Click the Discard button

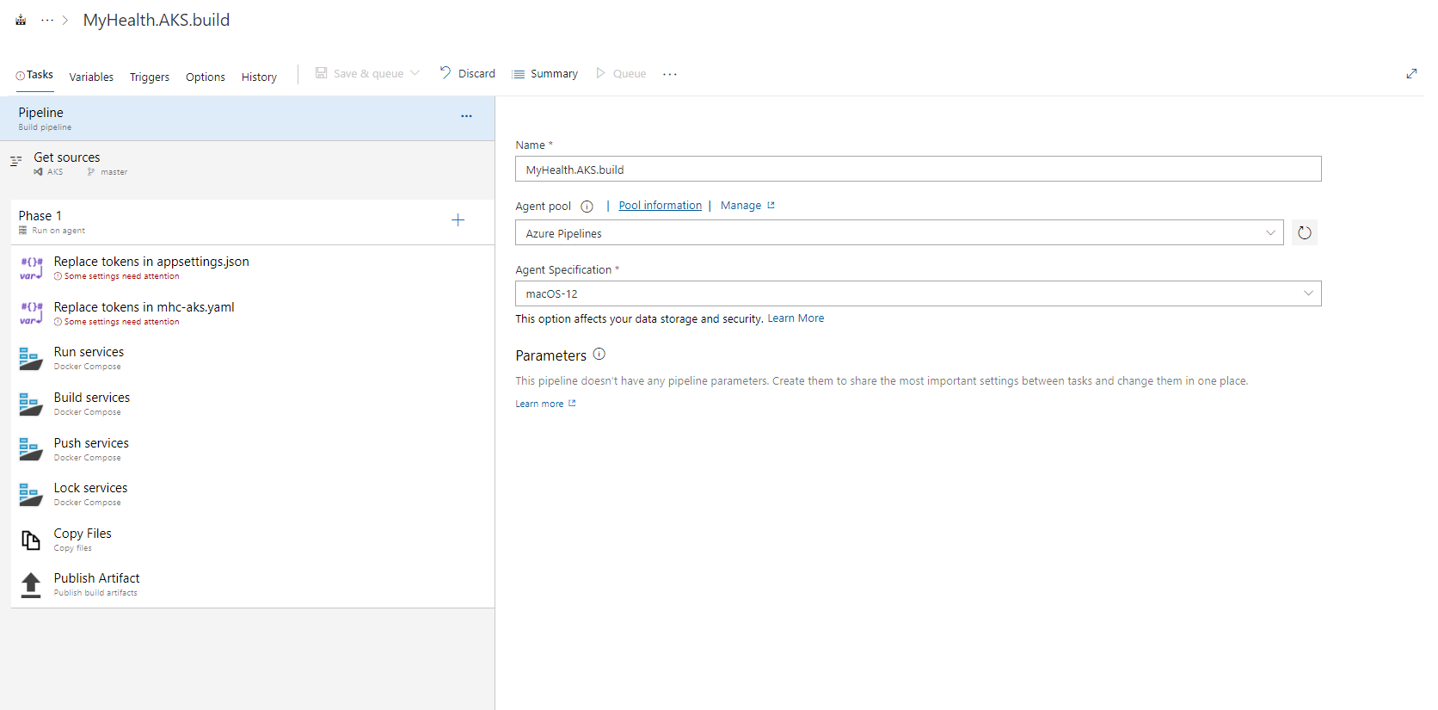(x=468, y=73)
